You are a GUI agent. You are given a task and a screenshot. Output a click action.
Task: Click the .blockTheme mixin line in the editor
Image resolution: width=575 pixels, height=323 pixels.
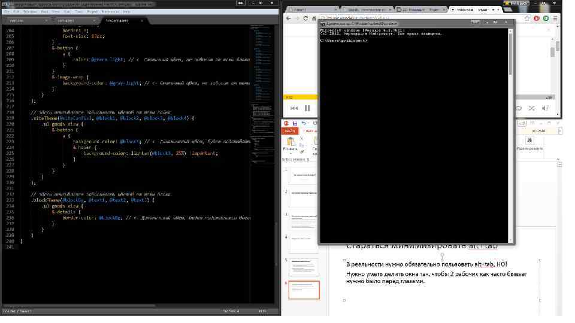tap(92, 200)
